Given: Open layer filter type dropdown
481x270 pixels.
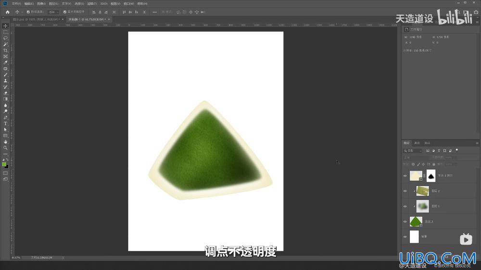Looking at the screenshot, I should (413, 151).
